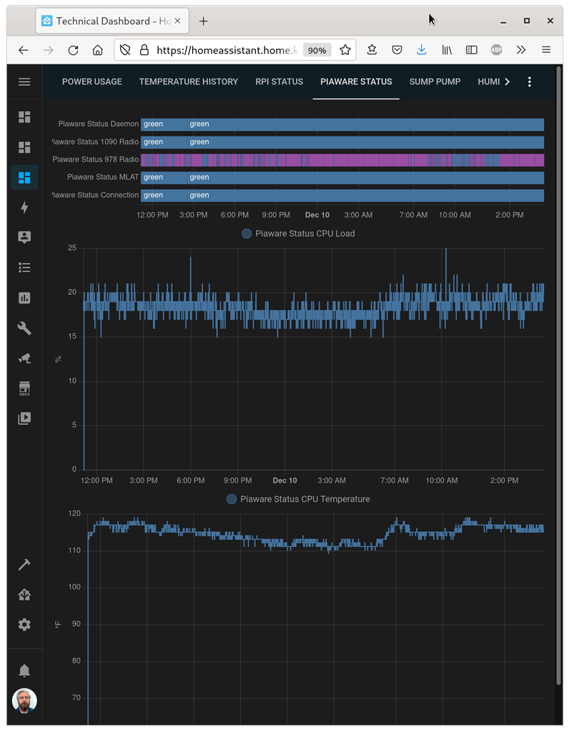Screen dimensions: 569x732
Task: Click the user avatar at sidebar bottom
Action: click(x=24, y=701)
